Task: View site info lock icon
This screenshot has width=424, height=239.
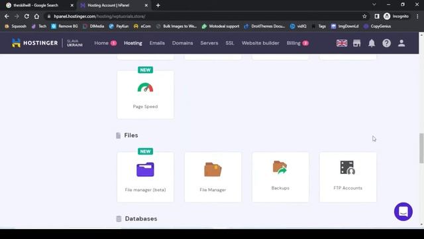Action: pos(49,16)
